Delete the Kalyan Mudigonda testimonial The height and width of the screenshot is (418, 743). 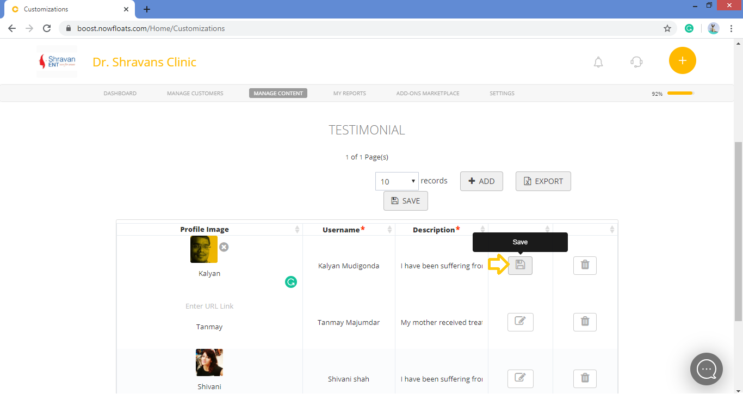tap(585, 265)
